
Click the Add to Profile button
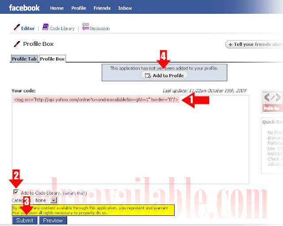click(164, 75)
